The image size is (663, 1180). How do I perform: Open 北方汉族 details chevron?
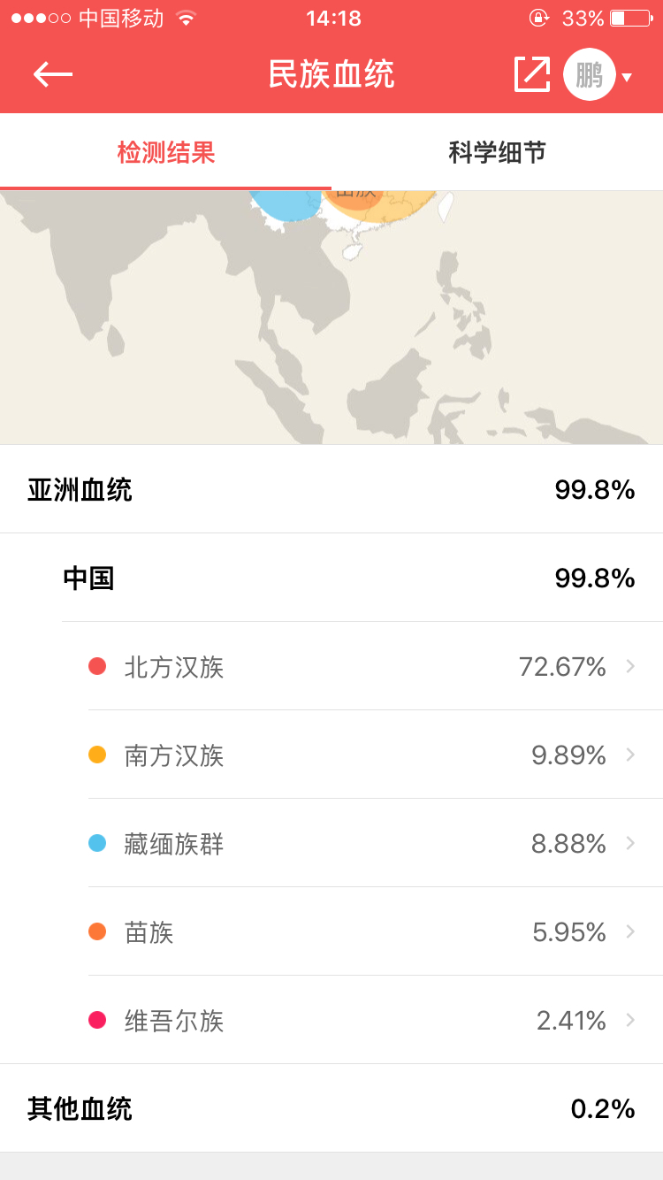click(x=630, y=666)
